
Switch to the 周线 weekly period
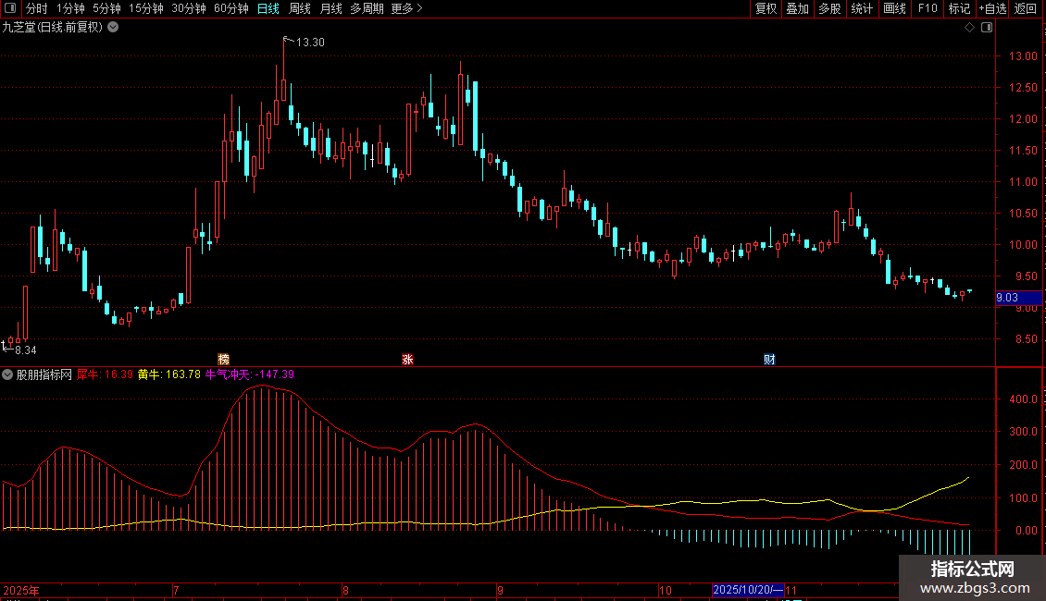pyautogui.click(x=300, y=8)
